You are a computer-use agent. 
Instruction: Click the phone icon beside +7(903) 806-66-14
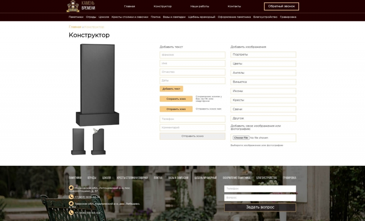coord(71,197)
